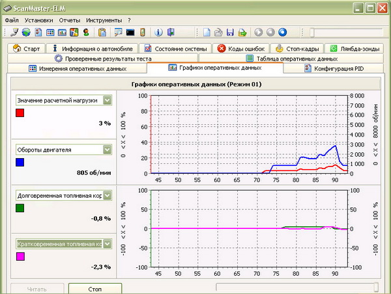Expand Значение расчетной нагрузки dropdown arrow
The image size is (391, 294).
point(108,100)
